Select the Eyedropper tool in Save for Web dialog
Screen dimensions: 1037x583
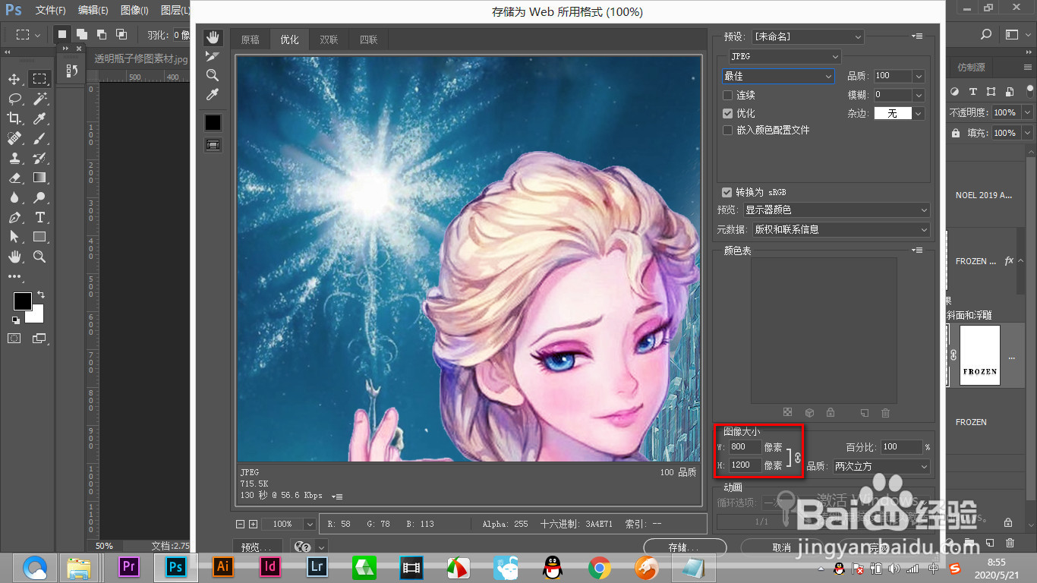tap(213, 94)
